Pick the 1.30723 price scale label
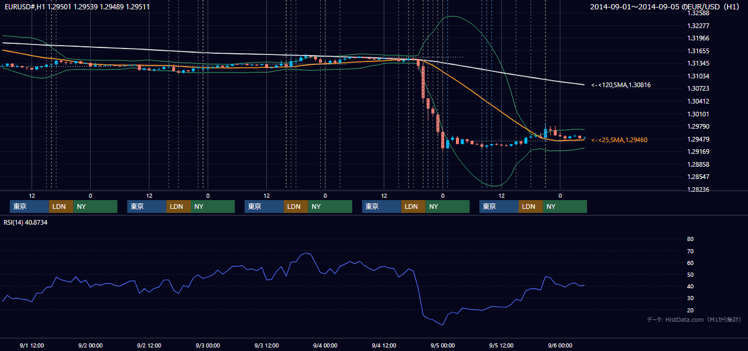The height and width of the screenshot is (351, 748). (698, 88)
